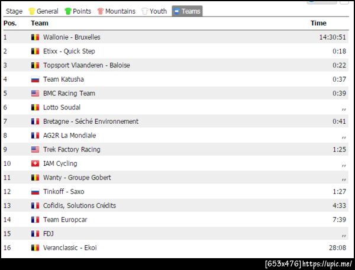Image resolution: width=355 pixels, height=270 pixels.
Task: Click the flag next to Topsport Vlaanderen - Baloise
Action: (35, 65)
